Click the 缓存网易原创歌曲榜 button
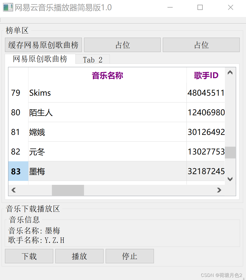 [43, 45]
